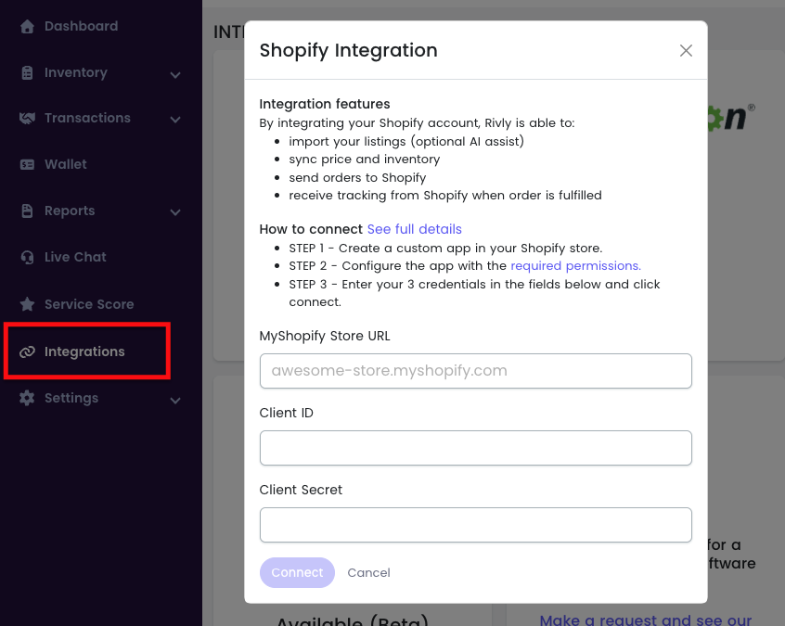Open the Integrations menu item
Image resolution: width=785 pixels, height=626 pixels.
[x=84, y=351]
